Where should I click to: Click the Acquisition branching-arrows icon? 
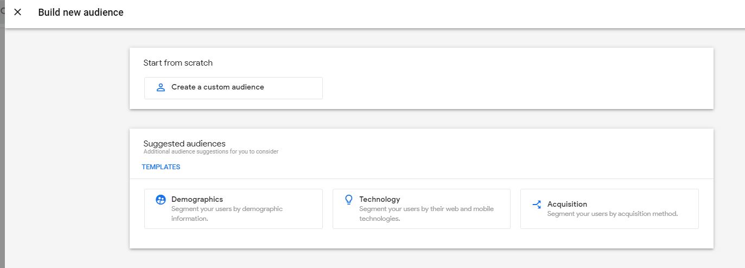click(537, 205)
